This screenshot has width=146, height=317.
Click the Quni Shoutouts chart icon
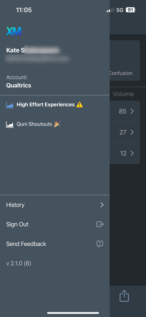(10, 124)
